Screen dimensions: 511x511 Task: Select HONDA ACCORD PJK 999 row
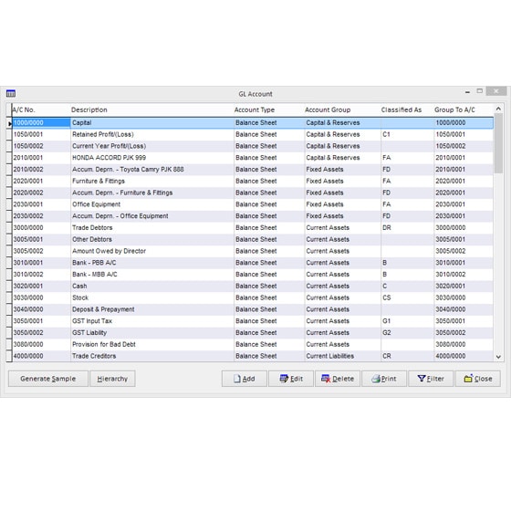pyautogui.click(x=253, y=158)
